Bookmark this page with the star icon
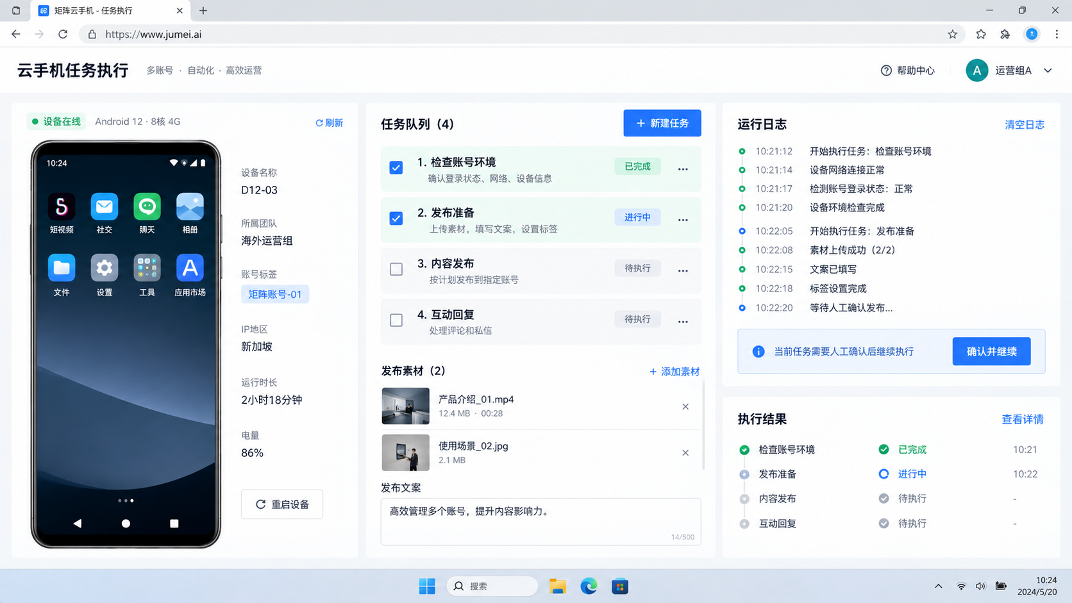This screenshot has width=1072, height=603. [x=952, y=35]
